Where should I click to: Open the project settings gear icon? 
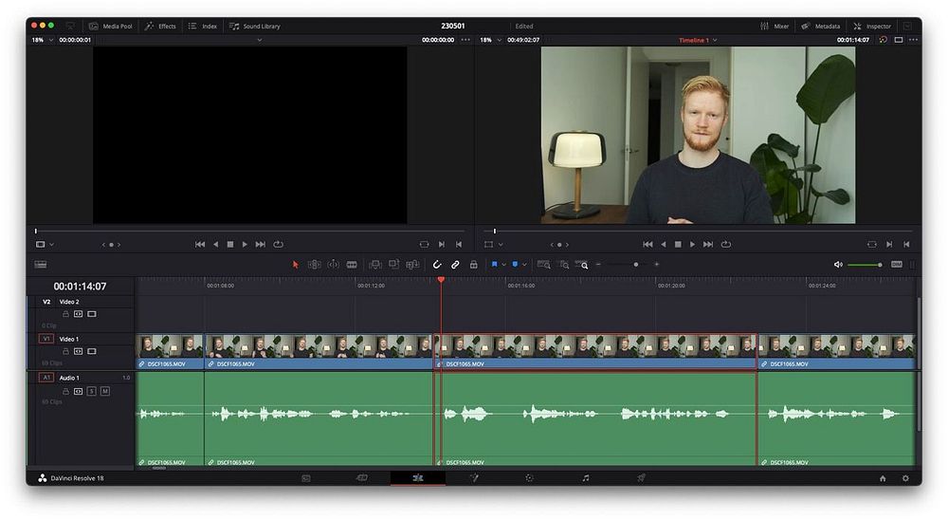[905, 478]
